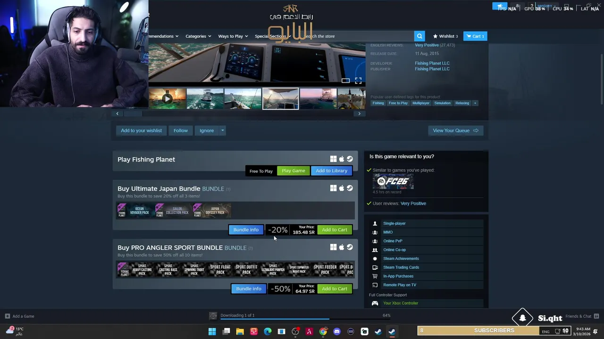Image resolution: width=604 pixels, height=339 pixels.
Task: Select the Fishing tag
Action: (378, 103)
